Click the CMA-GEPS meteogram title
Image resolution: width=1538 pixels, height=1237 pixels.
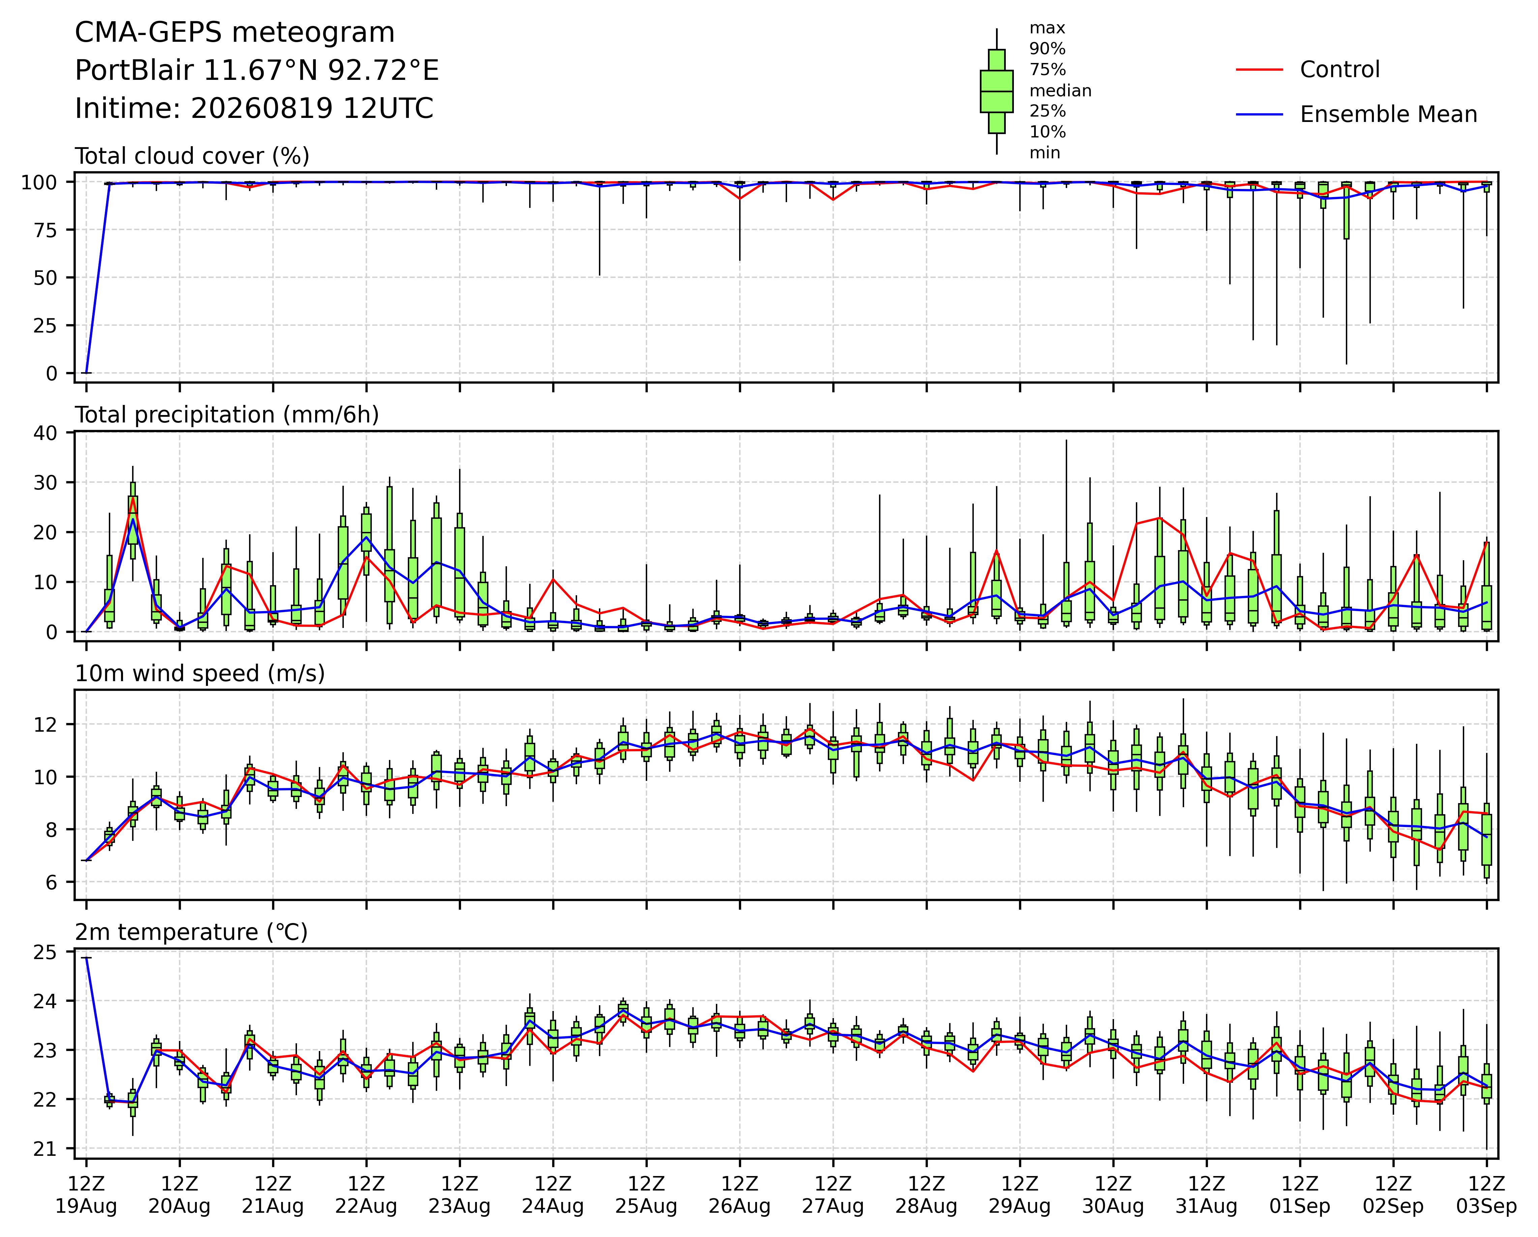coord(235,33)
